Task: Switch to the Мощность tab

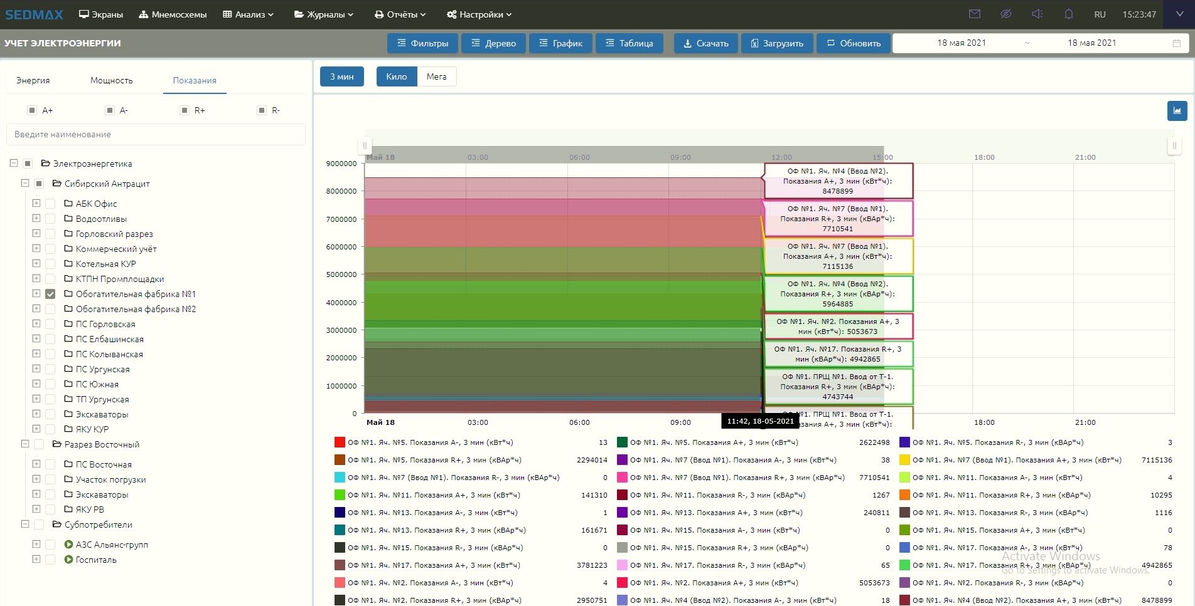Action: [111, 80]
